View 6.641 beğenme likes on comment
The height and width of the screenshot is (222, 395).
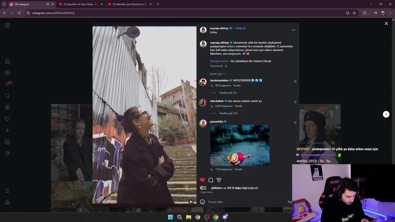[224, 106]
